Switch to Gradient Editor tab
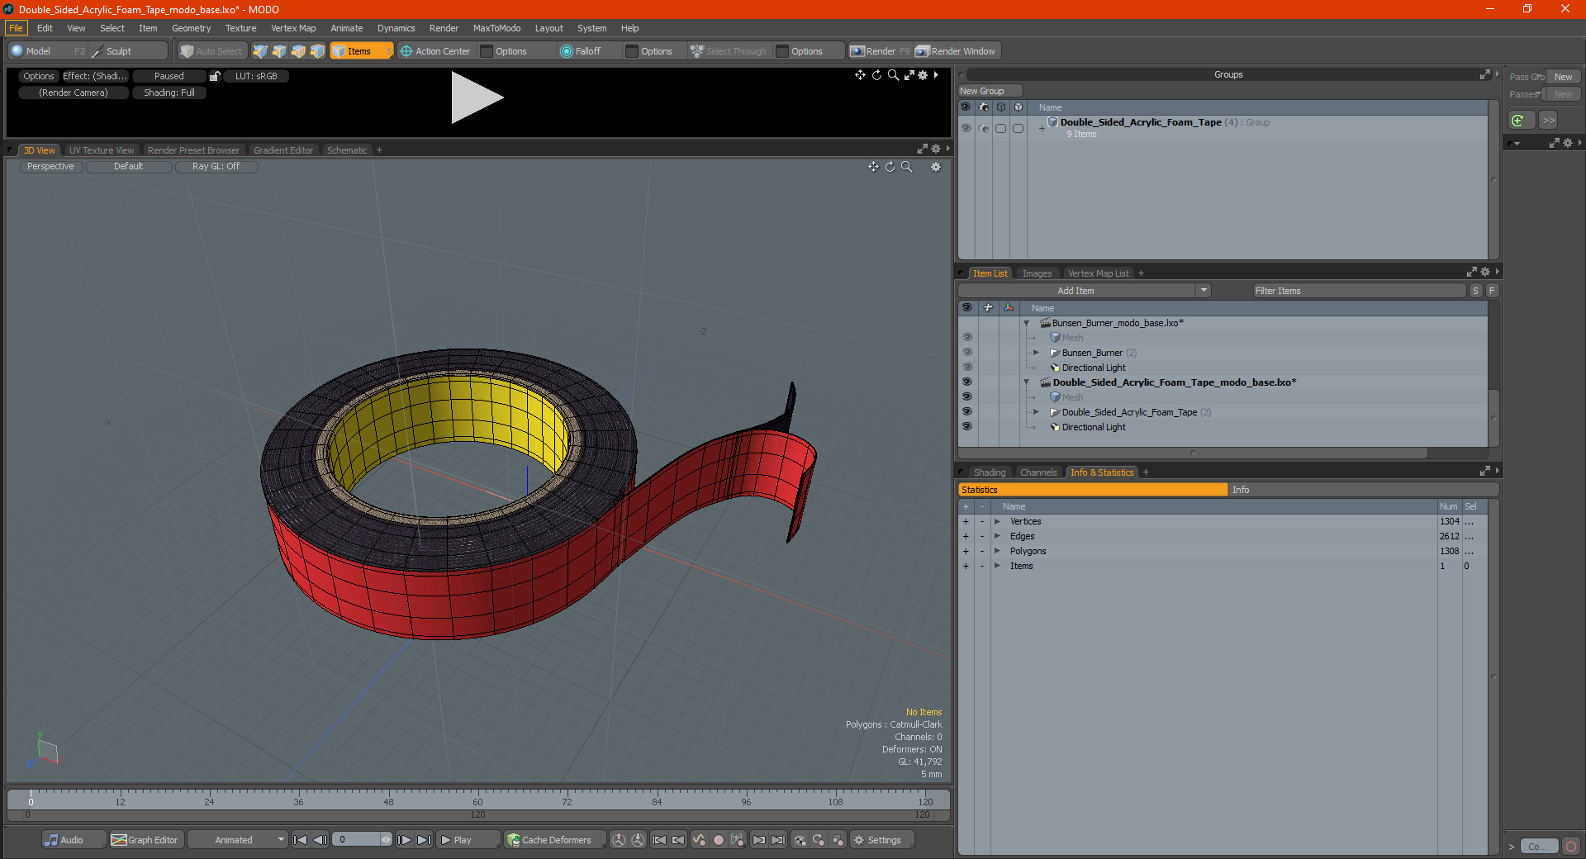 (x=283, y=150)
